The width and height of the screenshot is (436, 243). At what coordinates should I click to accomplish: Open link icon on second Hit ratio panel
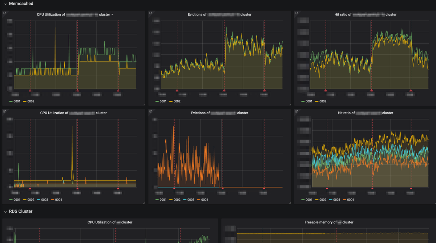(x=297, y=112)
